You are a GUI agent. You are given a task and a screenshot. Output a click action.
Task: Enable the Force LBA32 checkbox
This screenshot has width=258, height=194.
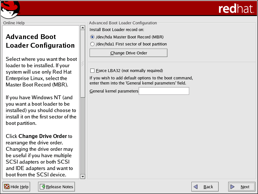click(x=93, y=70)
